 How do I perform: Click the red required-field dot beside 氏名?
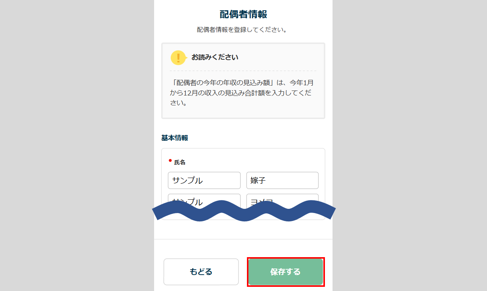[170, 161]
